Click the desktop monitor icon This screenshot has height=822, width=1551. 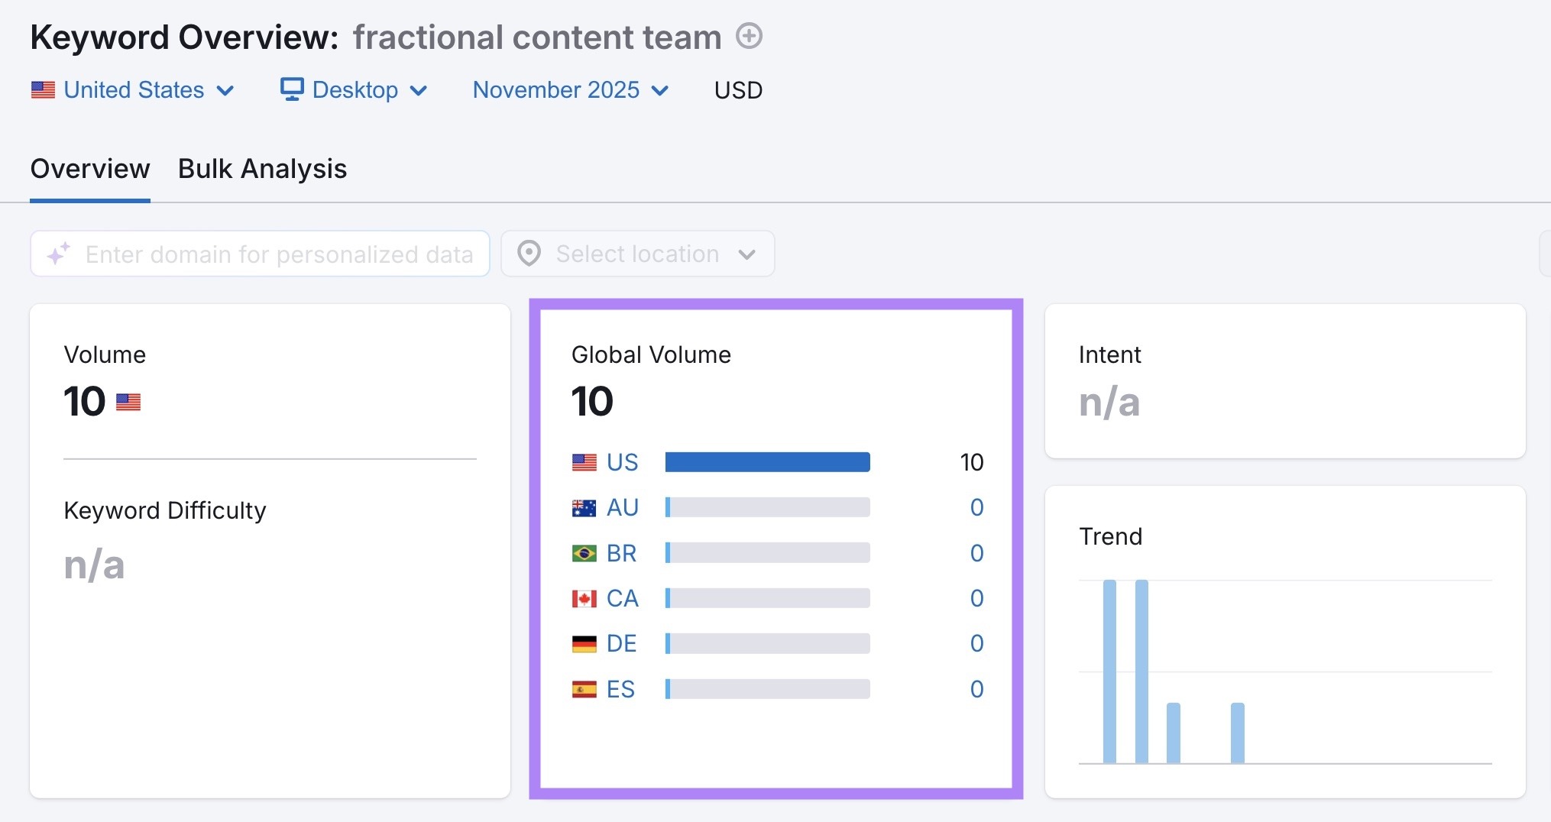click(x=292, y=89)
